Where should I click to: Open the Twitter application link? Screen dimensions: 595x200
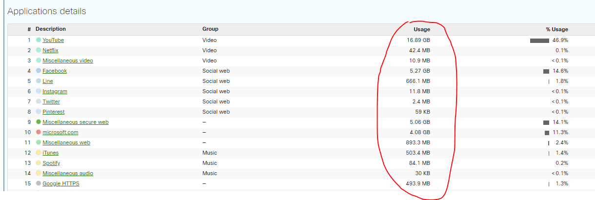[51, 101]
